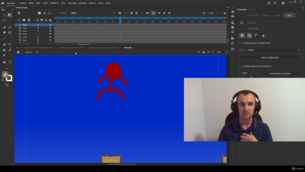The image size is (305, 172).
Task: Step forward one frame
Action: click(x=170, y=13)
